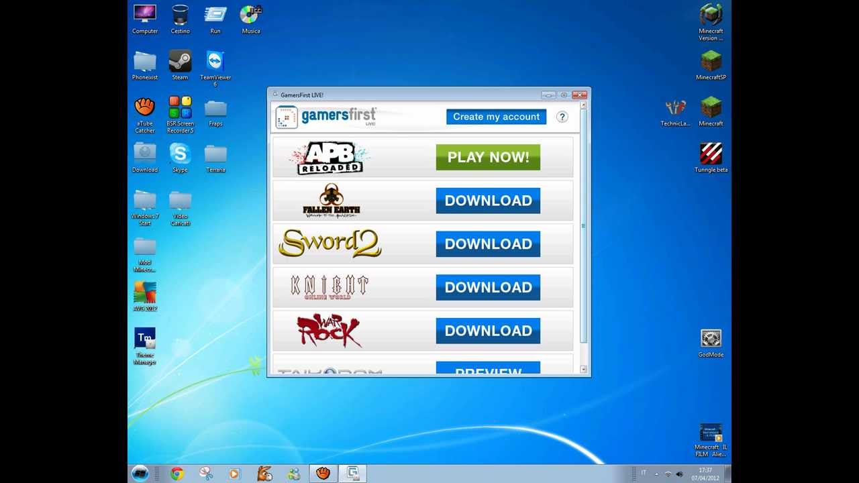Select the Fallen Earth game logo
This screenshot has width=859, height=483.
(x=331, y=201)
